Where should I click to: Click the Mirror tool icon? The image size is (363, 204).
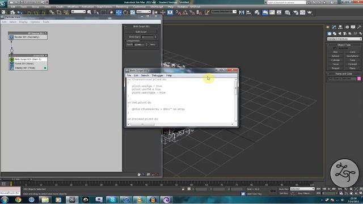point(242,12)
